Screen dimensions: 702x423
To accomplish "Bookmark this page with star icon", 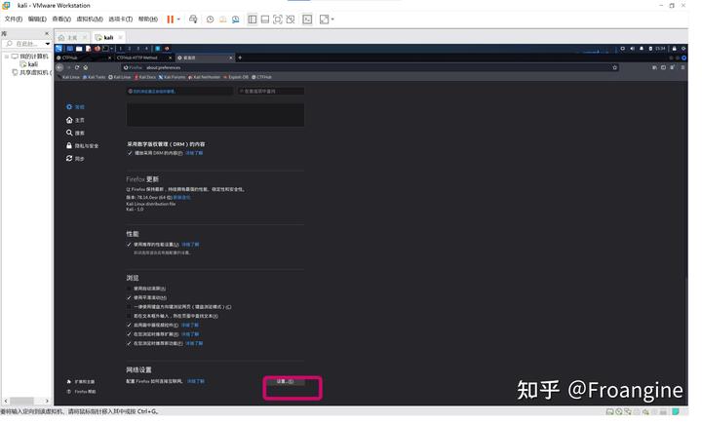I will [x=614, y=67].
